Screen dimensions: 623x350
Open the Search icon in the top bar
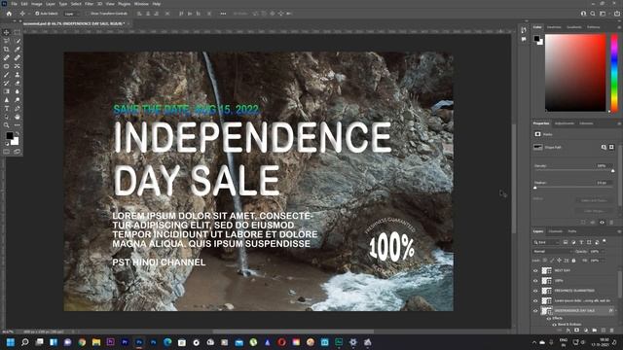pos(593,14)
